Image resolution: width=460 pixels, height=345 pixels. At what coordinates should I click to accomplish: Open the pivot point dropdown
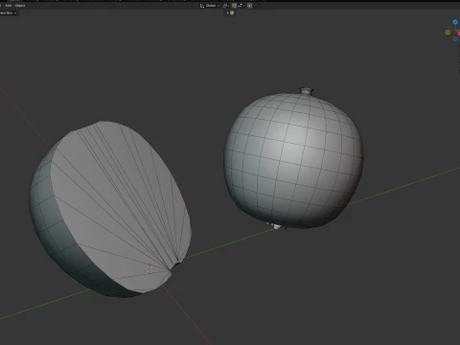click(226, 6)
